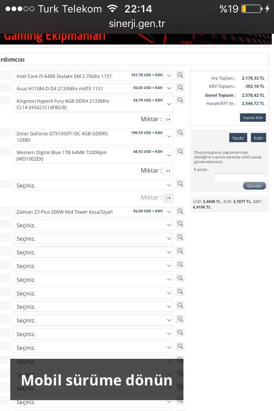Click the Gönder button
The height and width of the screenshot is (411, 274).
(254, 186)
